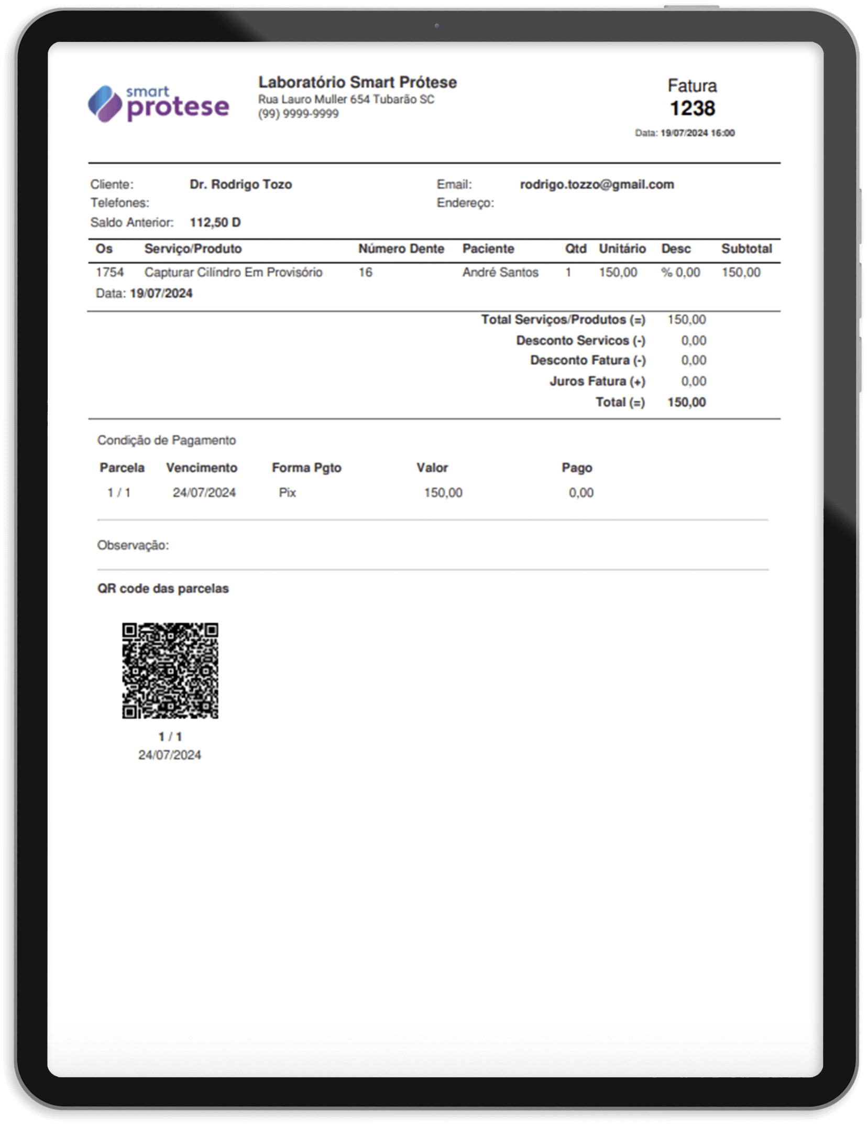Select service order number 1754

click(x=109, y=272)
